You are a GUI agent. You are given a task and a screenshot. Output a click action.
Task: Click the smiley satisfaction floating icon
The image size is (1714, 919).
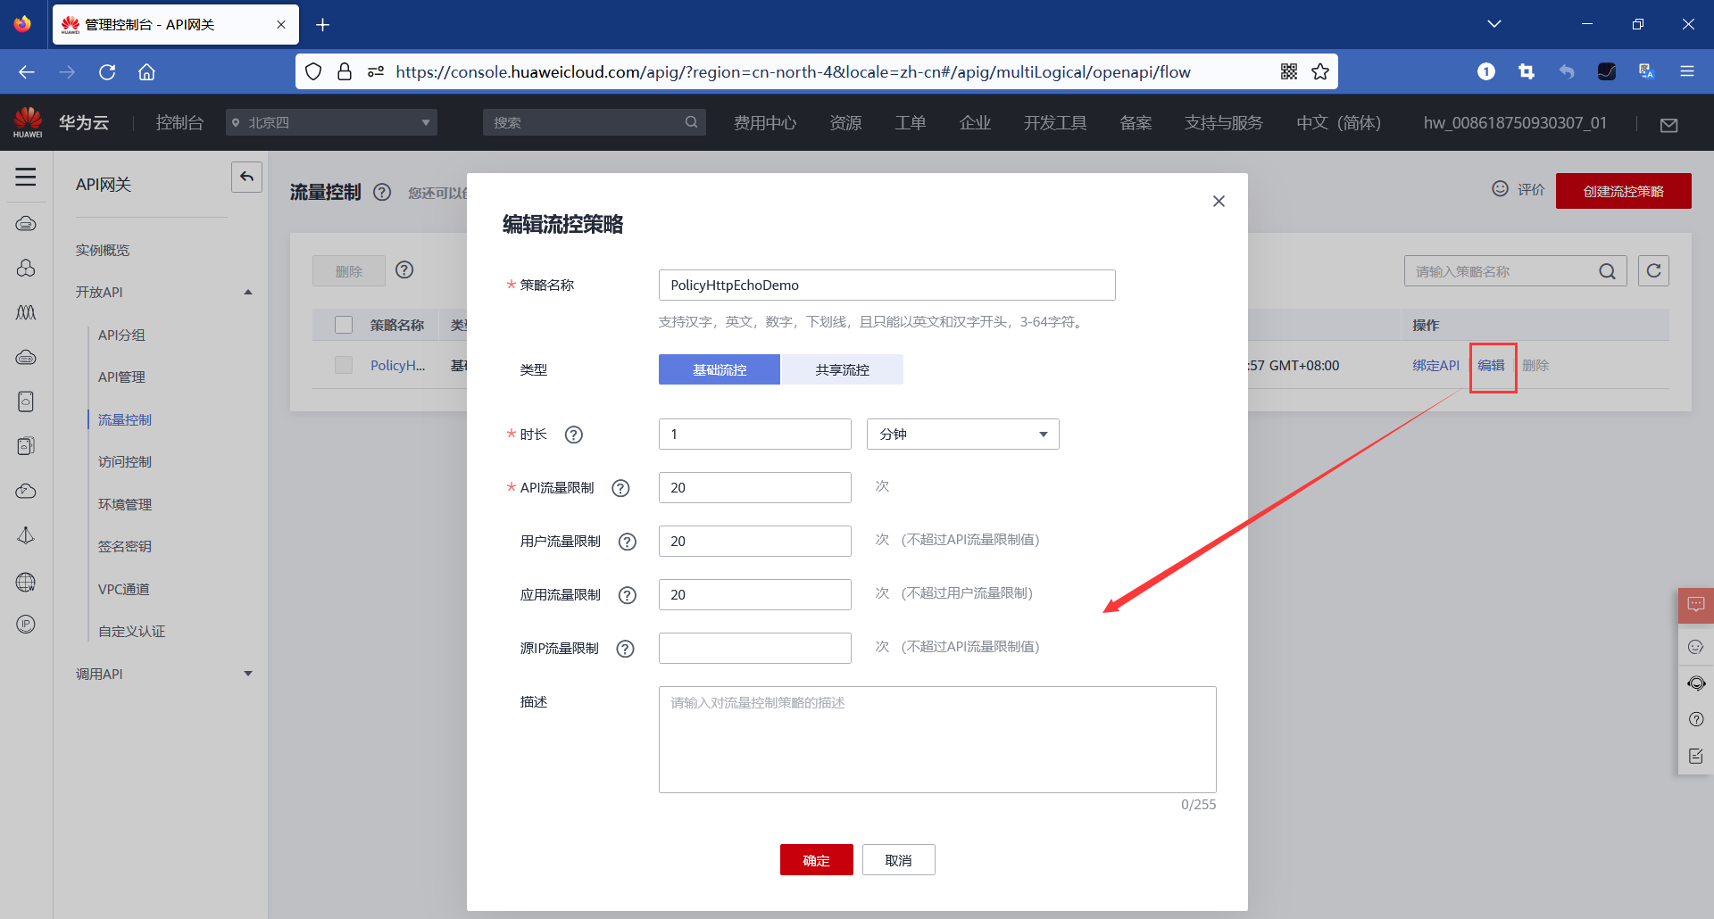click(x=1696, y=647)
